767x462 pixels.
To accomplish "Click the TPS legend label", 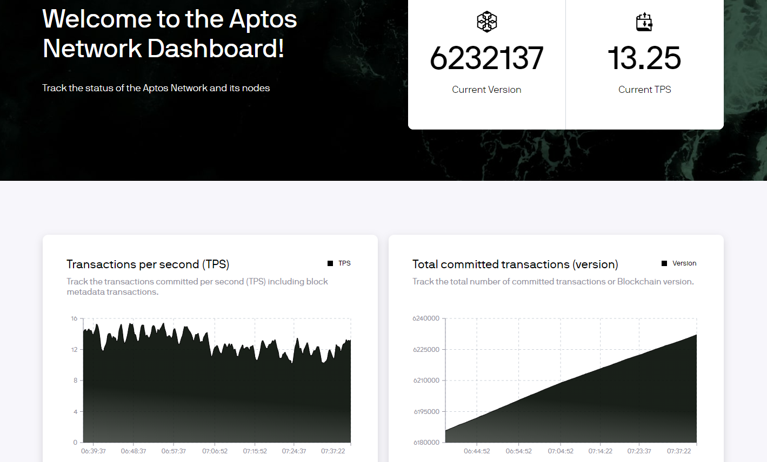I will (344, 263).
